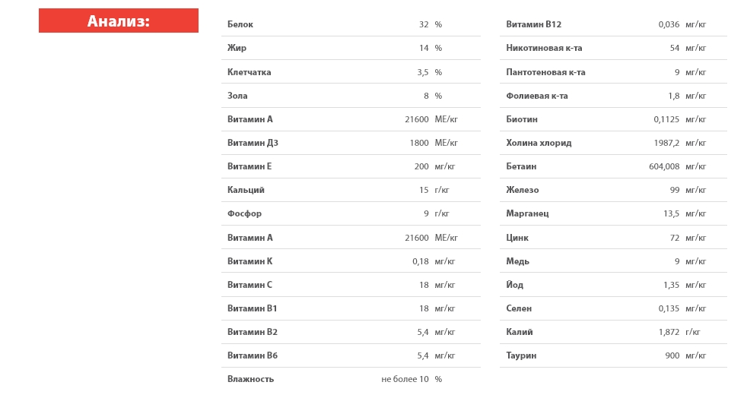Click the Бетаин value 604,008
The width and height of the screenshot is (747, 398).
(x=664, y=166)
